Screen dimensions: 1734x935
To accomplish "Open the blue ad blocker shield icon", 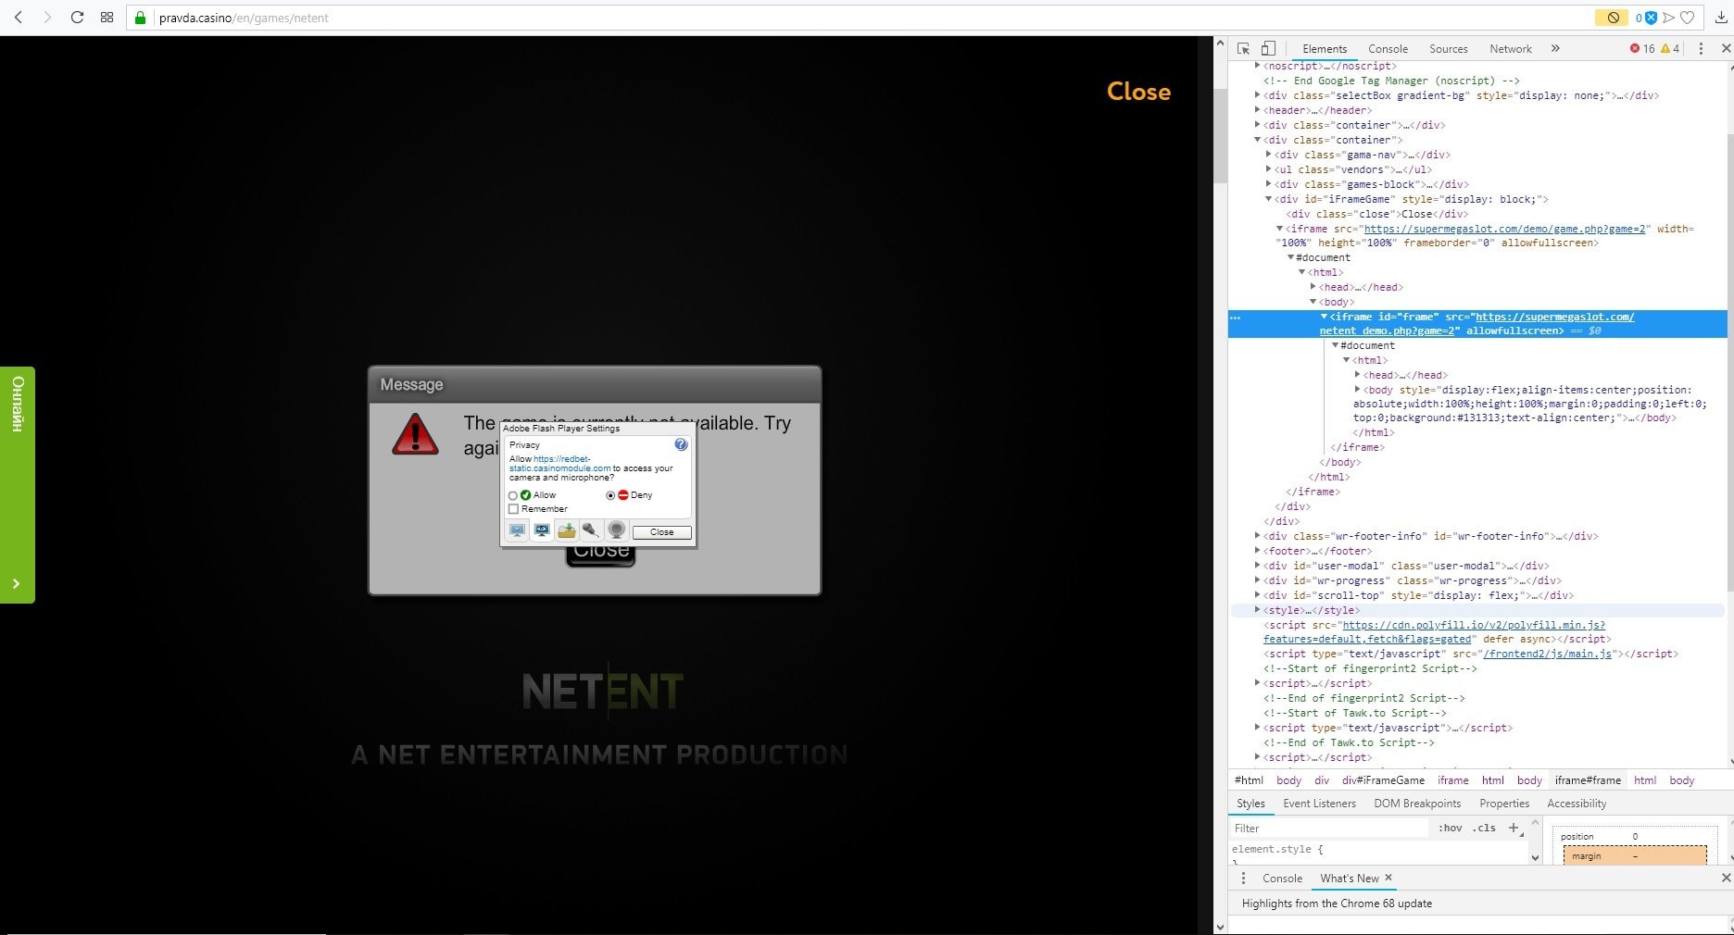I will tap(1650, 18).
